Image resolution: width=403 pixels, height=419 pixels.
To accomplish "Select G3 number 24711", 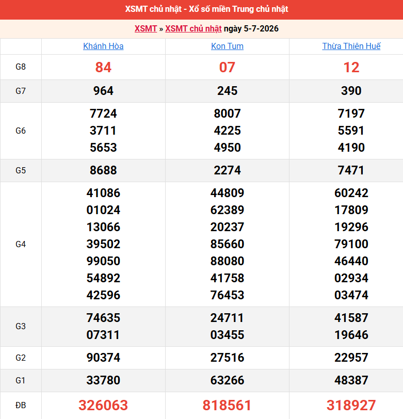I will point(227,318).
